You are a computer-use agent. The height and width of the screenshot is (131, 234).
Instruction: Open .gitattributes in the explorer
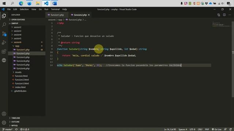pyautogui.click(x=27, y=91)
